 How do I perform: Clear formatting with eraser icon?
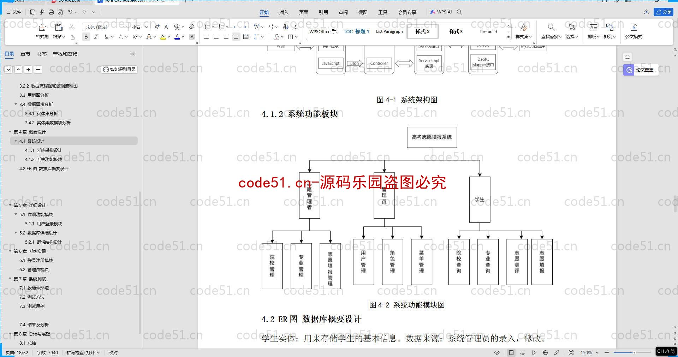click(x=192, y=27)
